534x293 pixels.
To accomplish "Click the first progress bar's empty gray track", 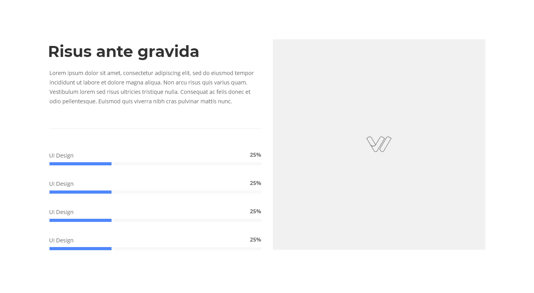I will (x=187, y=164).
